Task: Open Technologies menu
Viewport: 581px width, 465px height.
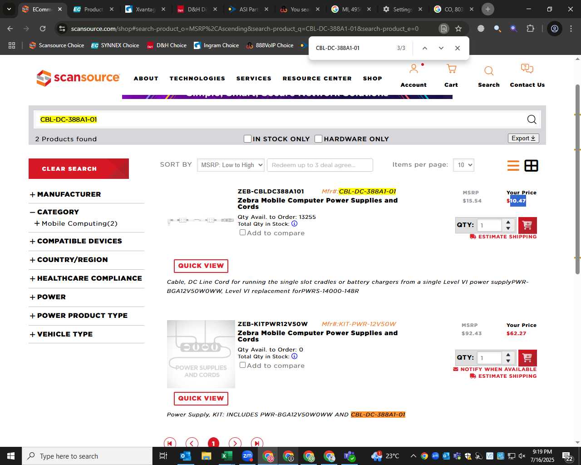Action: click(x=197, y=79)
